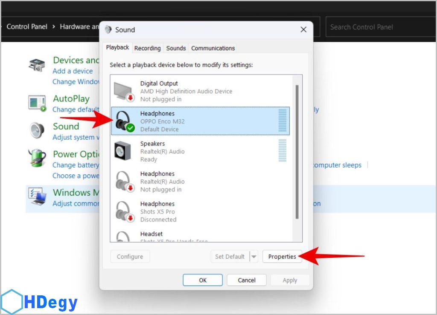Open the Set Default dropdown arrow

(254, 256)
